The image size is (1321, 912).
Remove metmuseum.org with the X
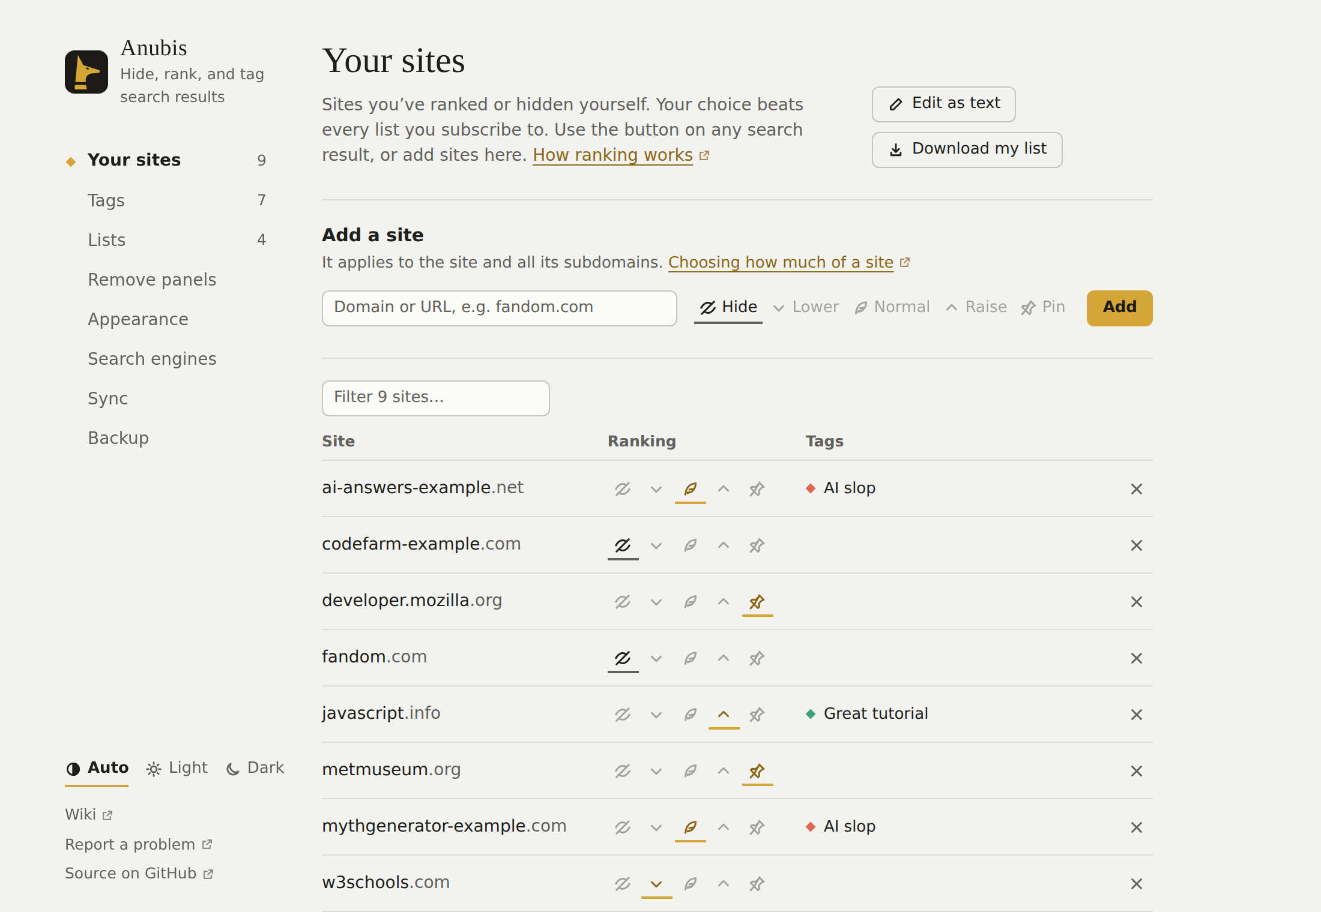tap(1136, 771)
